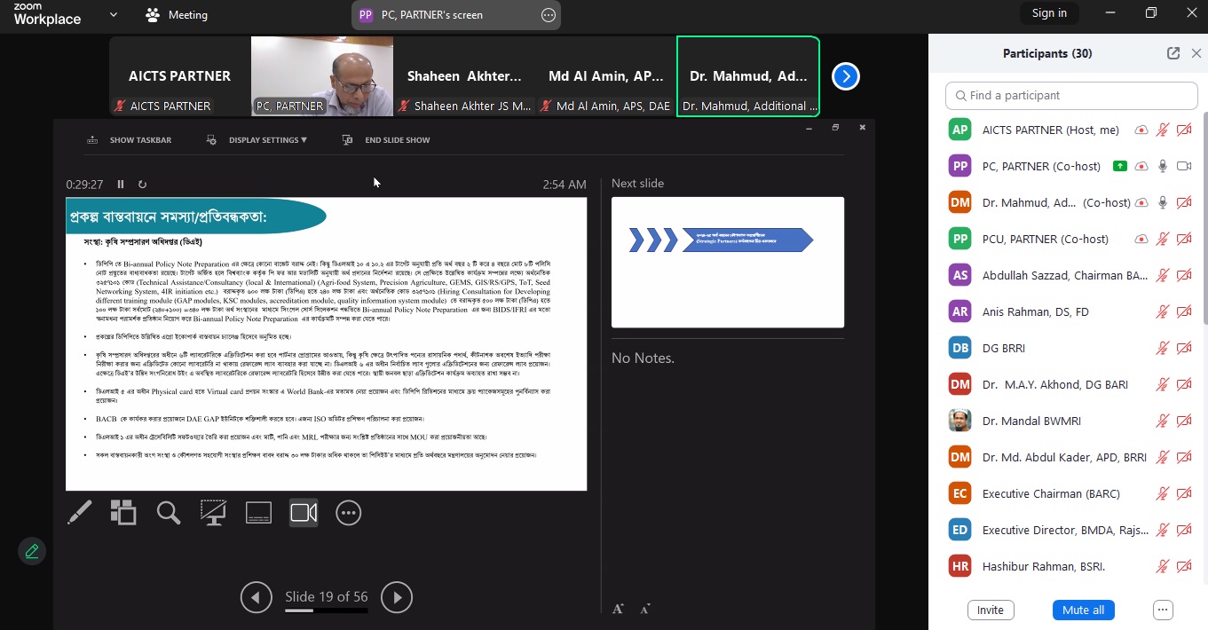This screenshot has height=630, width=1208.
Task: Restart the presentation timer
Action: click(142, 185)
